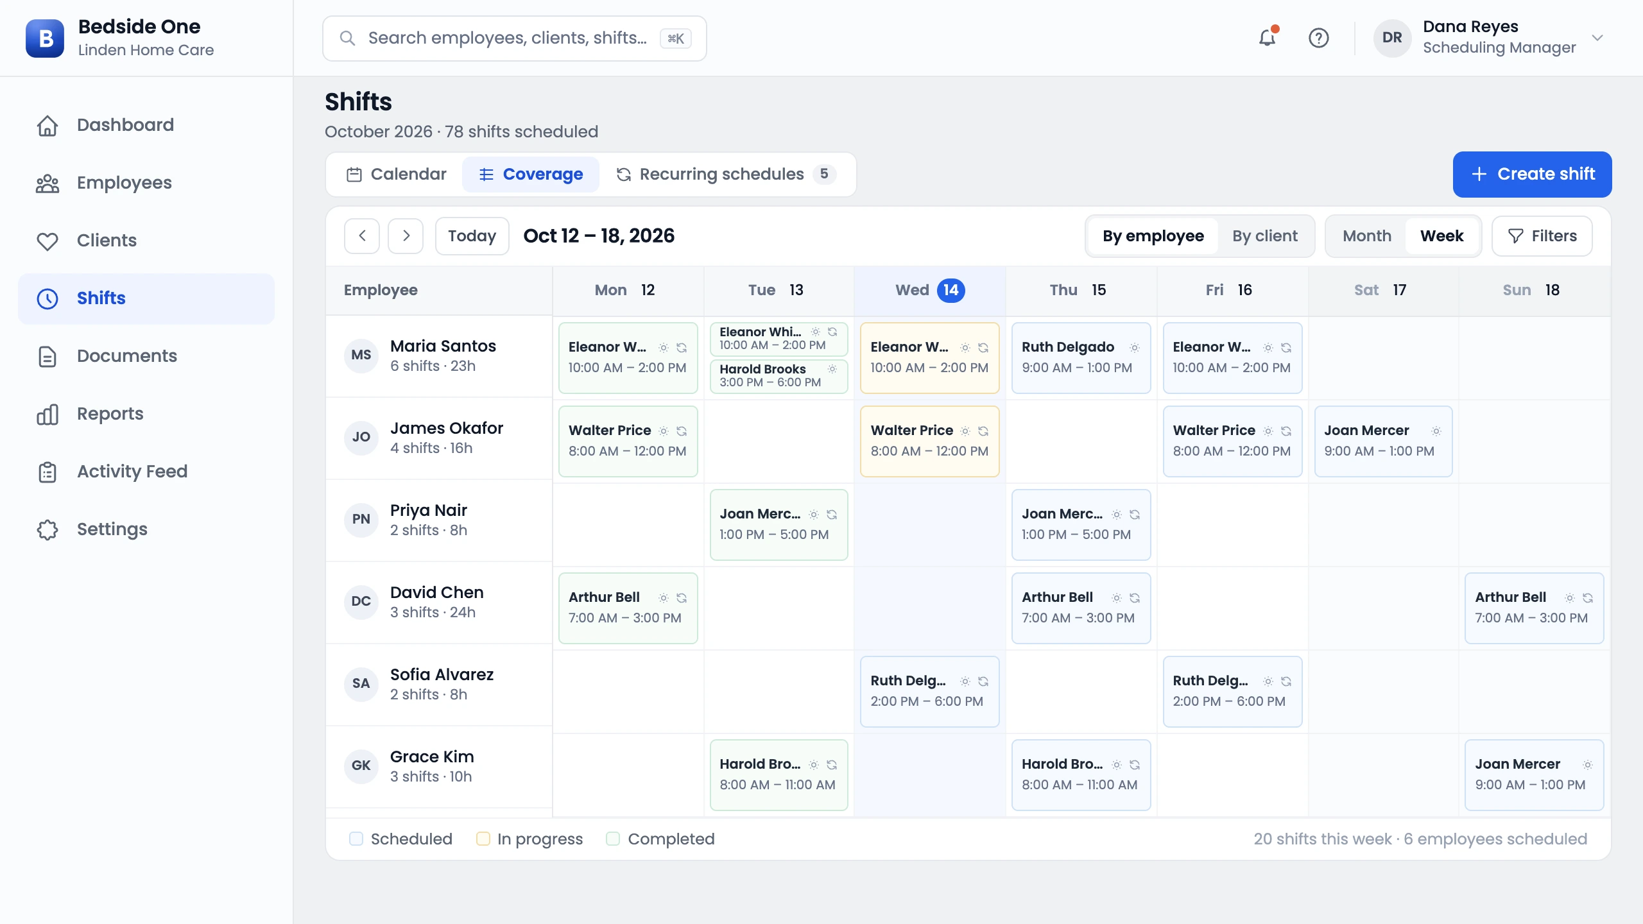Toggle the Completed legend box
The width and height of the screenshot is (1643, 924).
click(613, 839)
